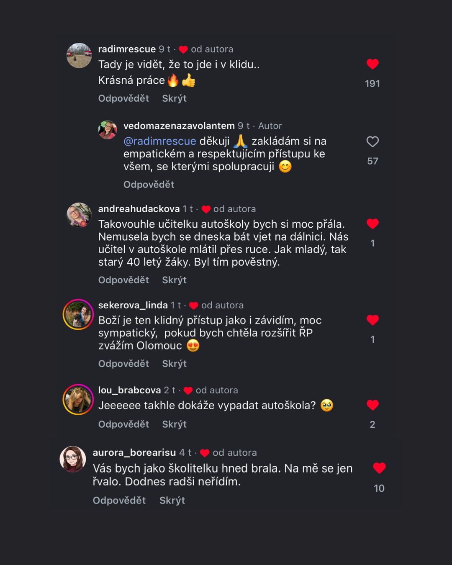View aurora_borearisu's cartoon avatar
This screenshot has width=452, height=565.
coord(73,459)
